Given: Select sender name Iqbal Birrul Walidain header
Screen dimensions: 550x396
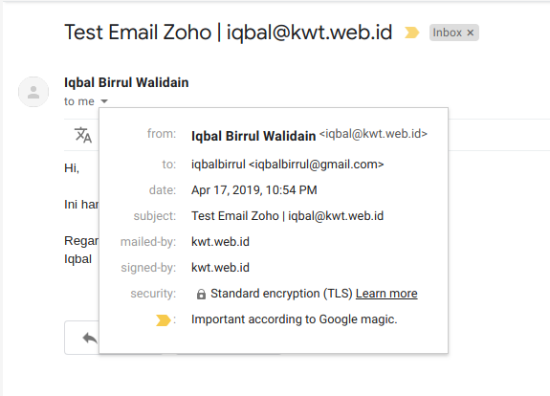Looking at the screenshot, I should pos(126,82).
